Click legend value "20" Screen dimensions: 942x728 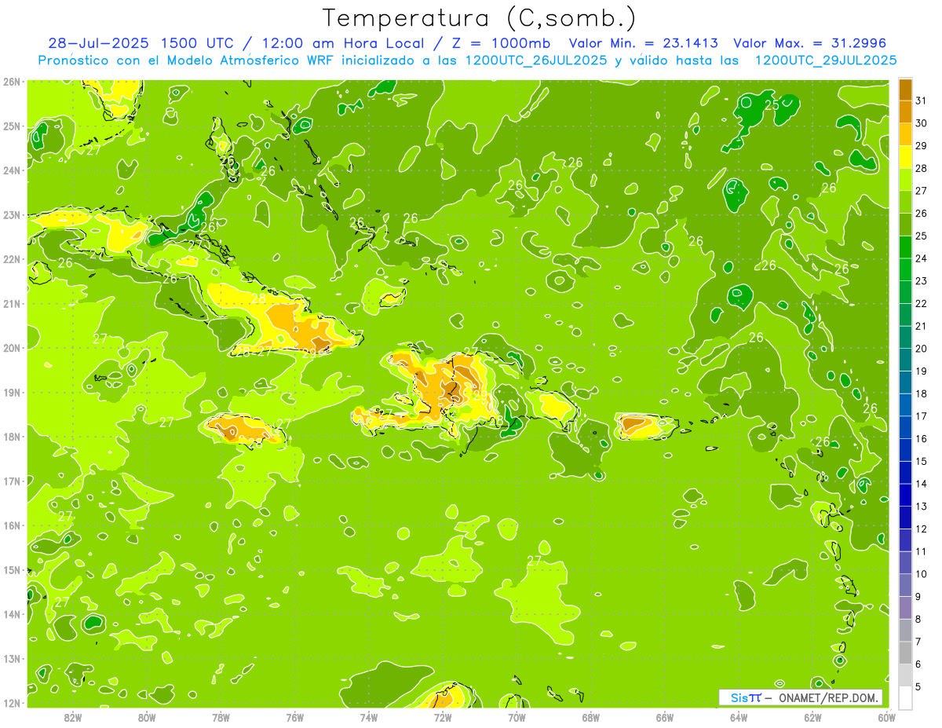pos(921,349)
